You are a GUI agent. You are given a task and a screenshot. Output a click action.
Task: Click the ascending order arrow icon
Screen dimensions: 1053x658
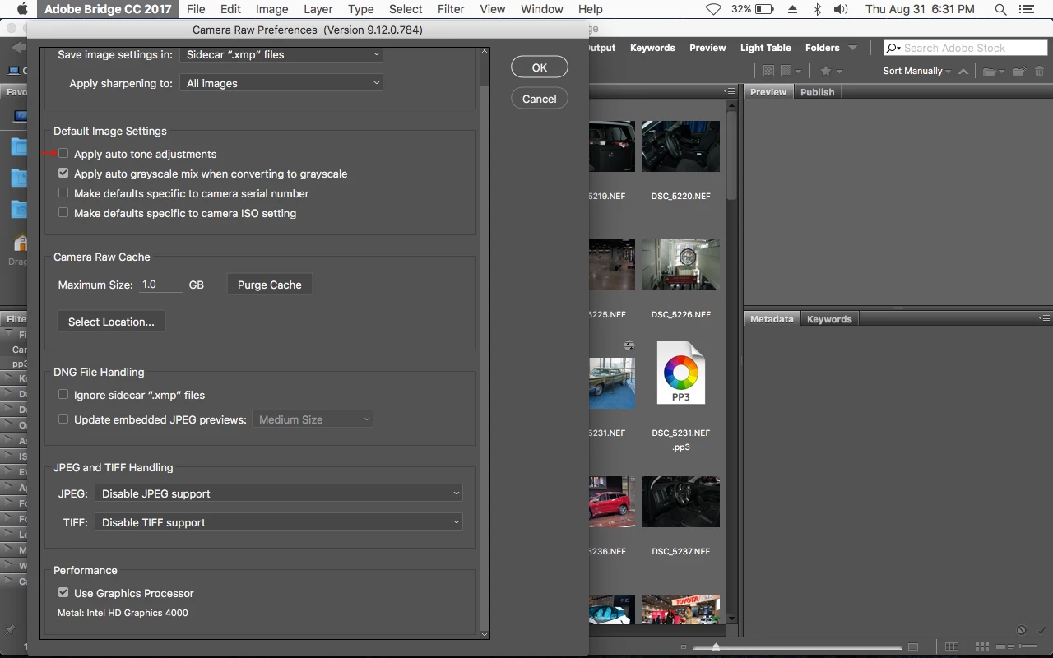[x=963, y=72]
